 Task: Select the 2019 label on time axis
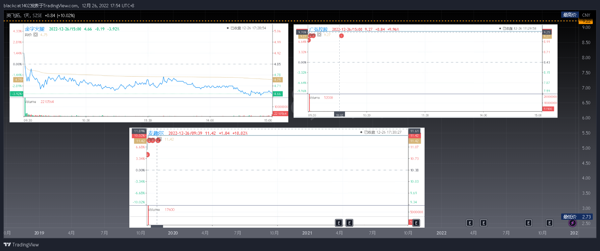[39, 233]
